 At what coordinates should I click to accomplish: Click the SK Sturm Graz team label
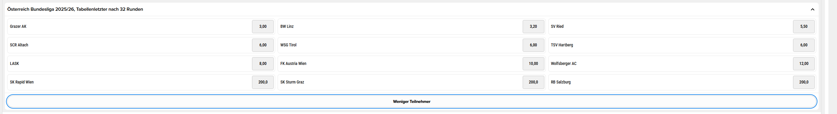tap(292, 82)
